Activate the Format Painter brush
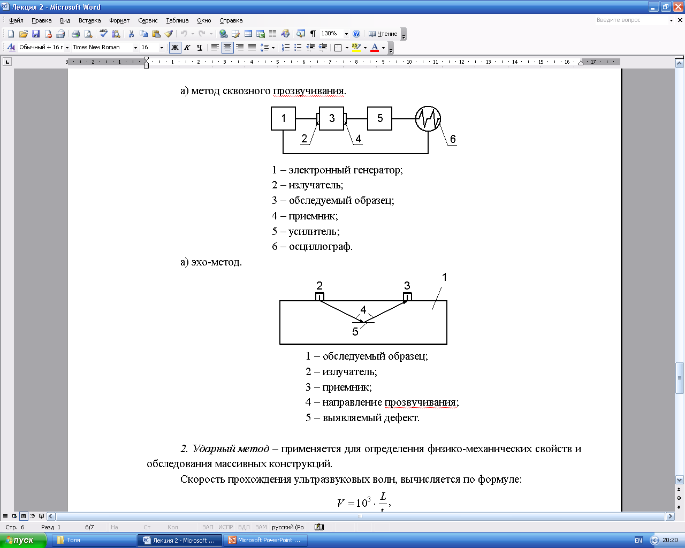Image resolution: width=685 pixels, height=548 pixels. [x=169, y=34]
